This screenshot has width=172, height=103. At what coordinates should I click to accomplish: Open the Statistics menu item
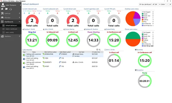tap(11, 36)
